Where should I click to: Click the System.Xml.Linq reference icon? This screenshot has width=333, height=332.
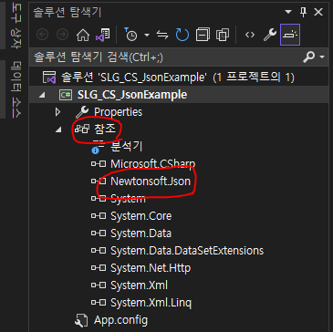99,303
